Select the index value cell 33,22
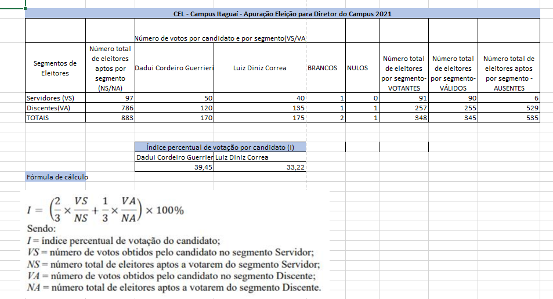553x299 pixels. [x=260, y=167]
